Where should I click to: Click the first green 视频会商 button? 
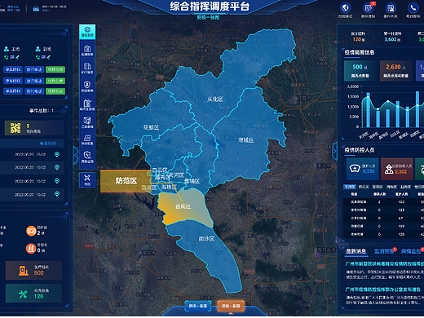[x=55, y=69]
